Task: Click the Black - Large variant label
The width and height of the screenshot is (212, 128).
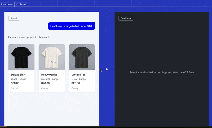Action: click(x=19, y=79)
